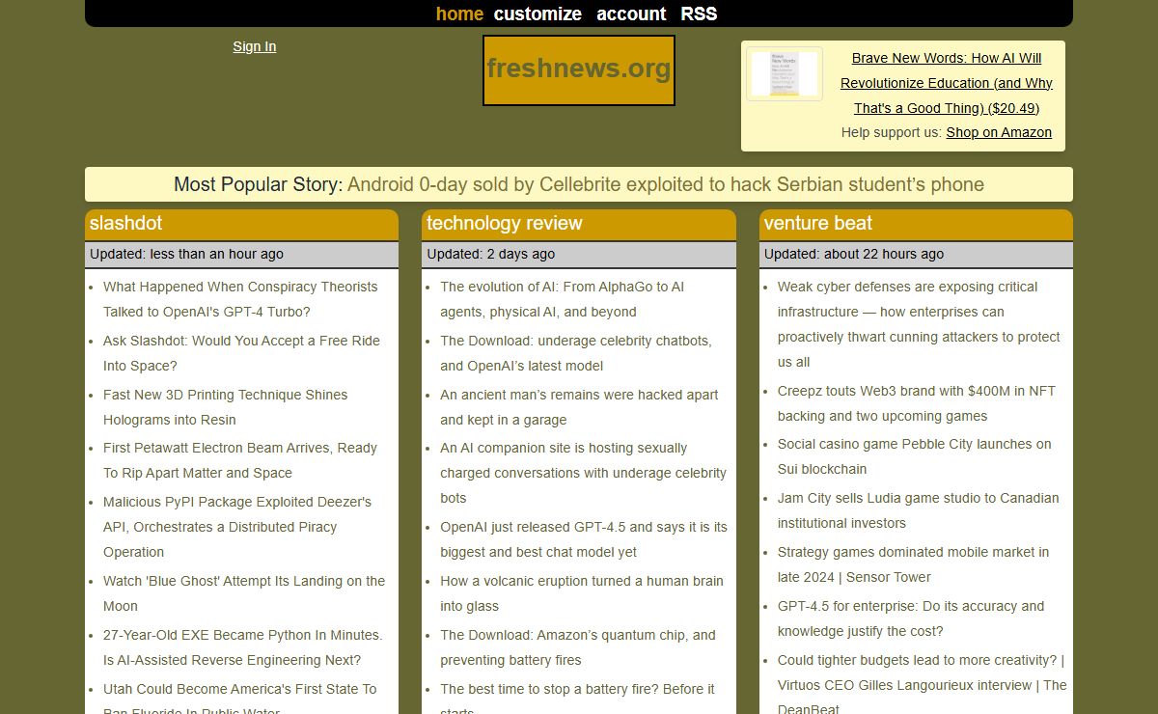Open The Download underage celebrity chatbots story
The height and width of the screenshot is (714, 1158).
576,353
